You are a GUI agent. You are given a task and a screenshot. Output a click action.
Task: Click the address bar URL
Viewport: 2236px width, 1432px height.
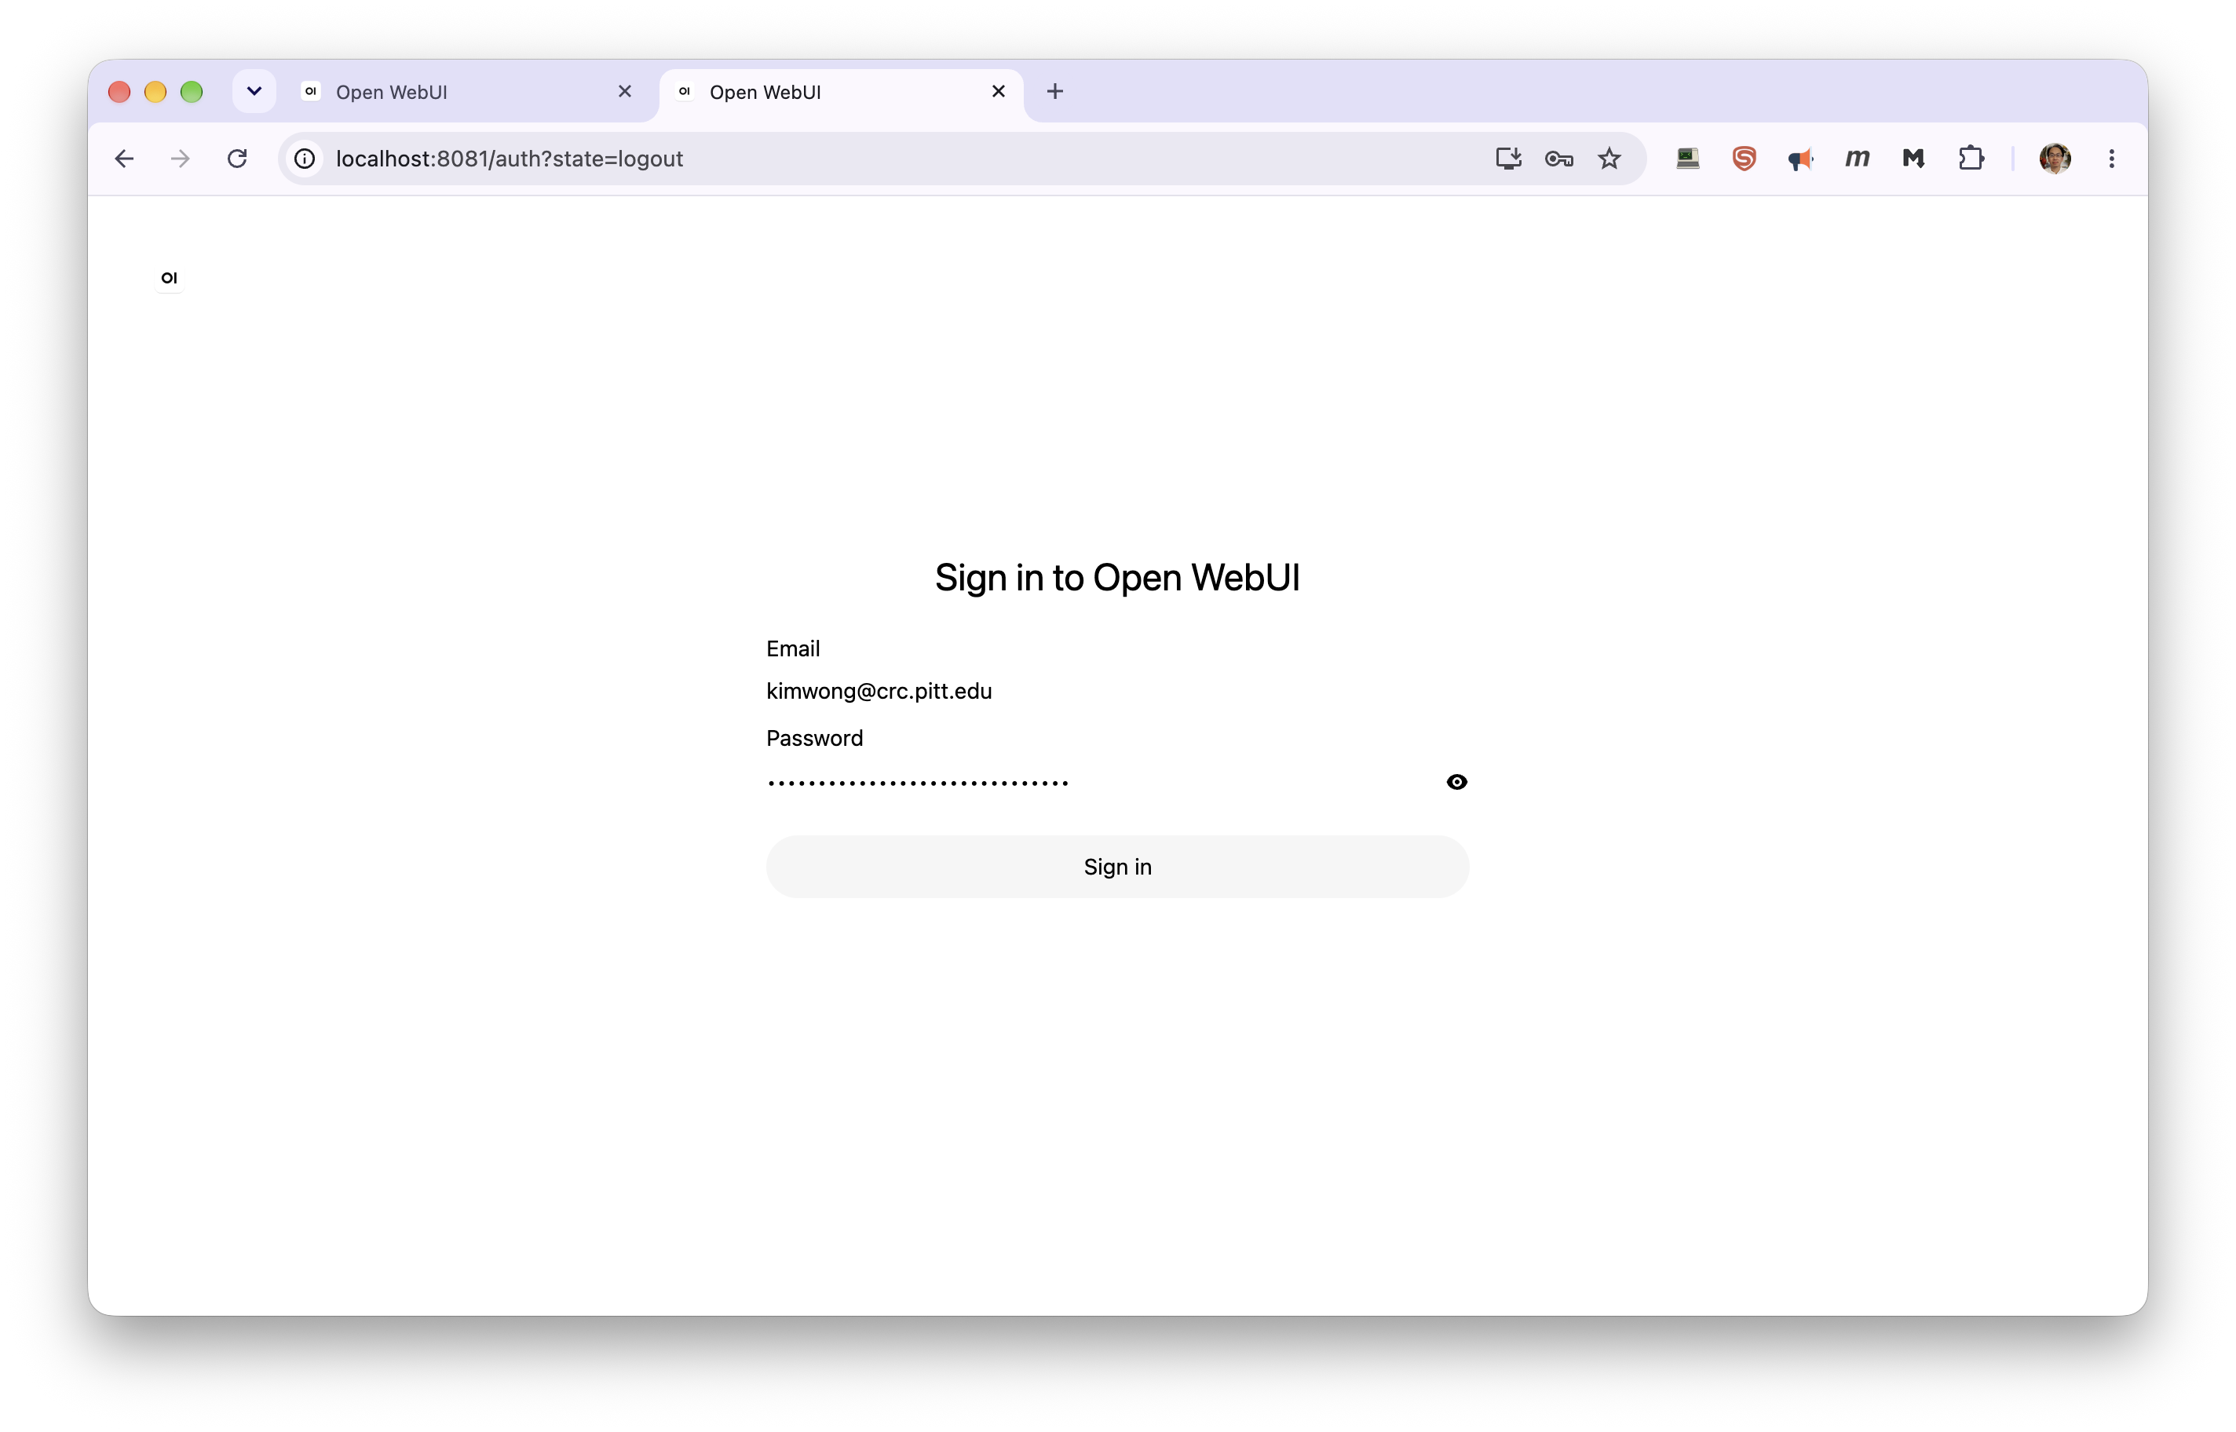[x=510, y=159]
